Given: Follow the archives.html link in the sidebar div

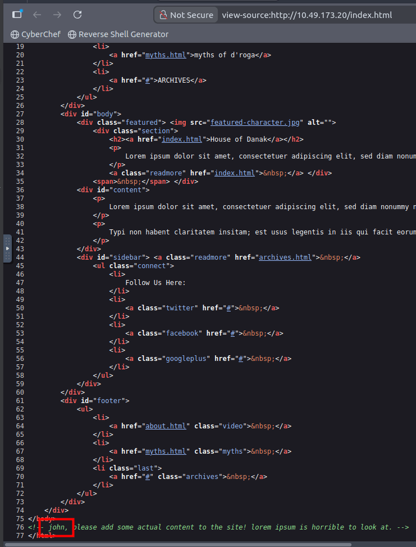Looking at the screenshot, I should click(285, 257).
